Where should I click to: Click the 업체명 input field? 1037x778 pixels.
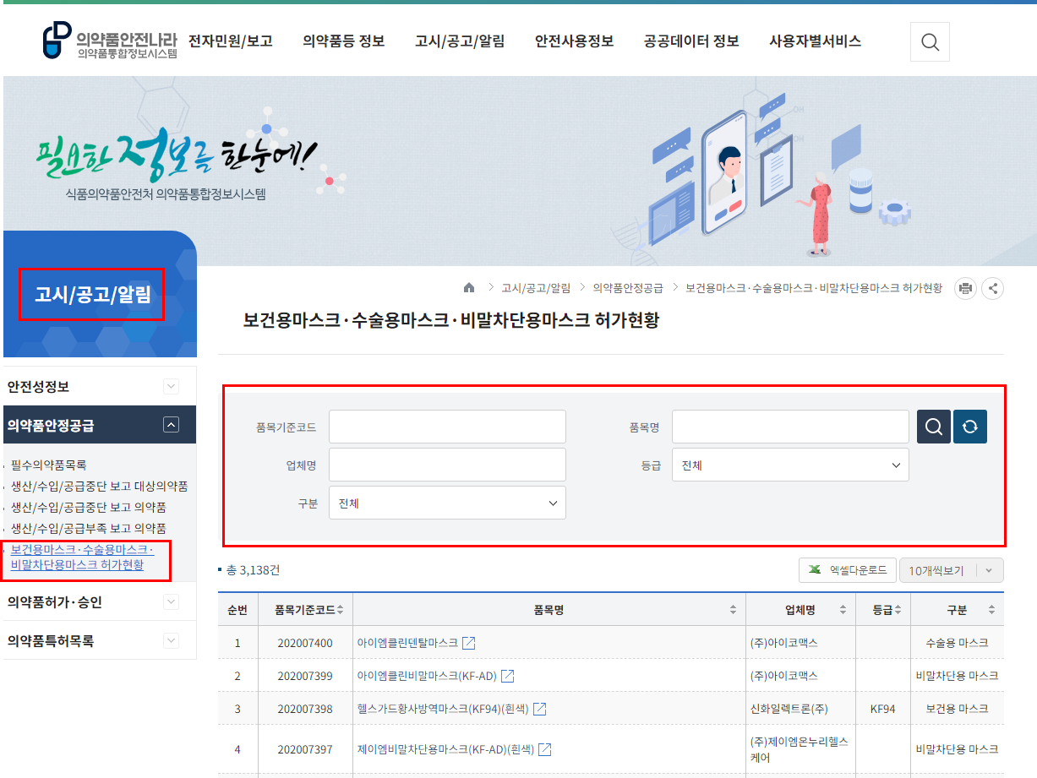tap(447, 465)
